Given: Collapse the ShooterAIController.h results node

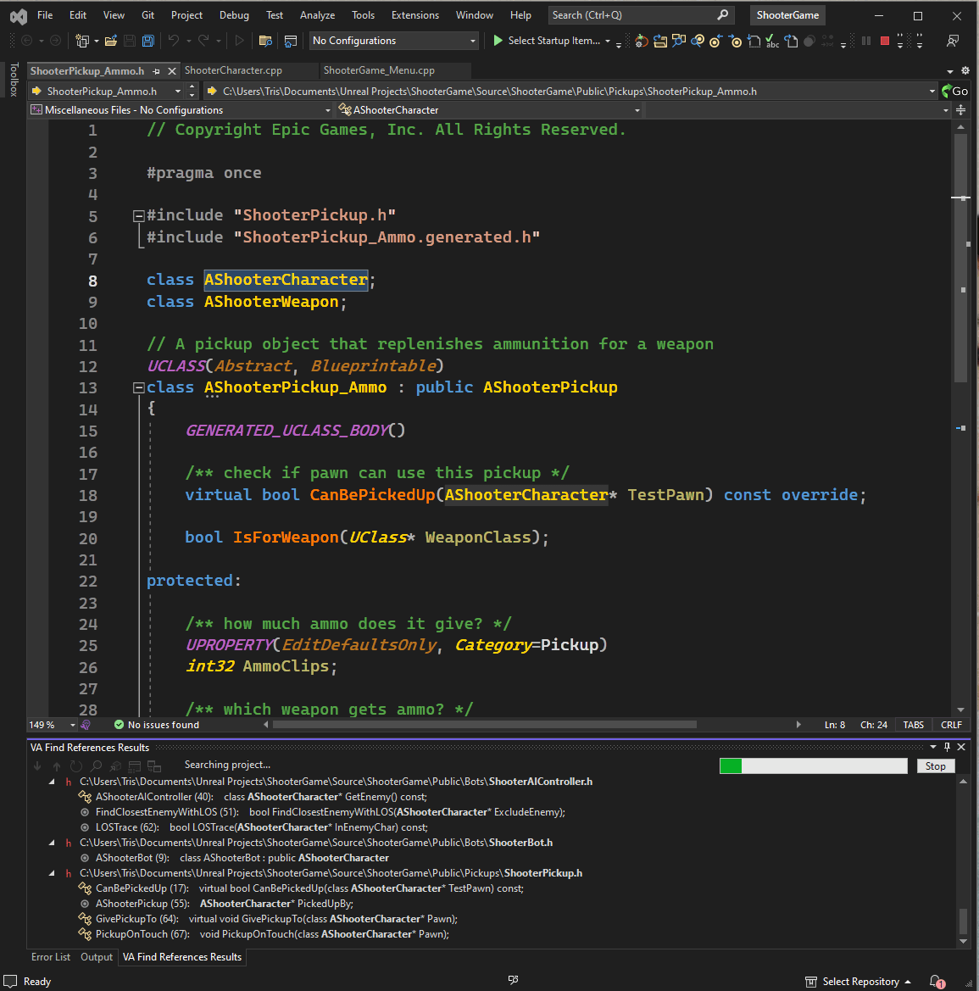Looking at the screenshot, I should point(52,782).
